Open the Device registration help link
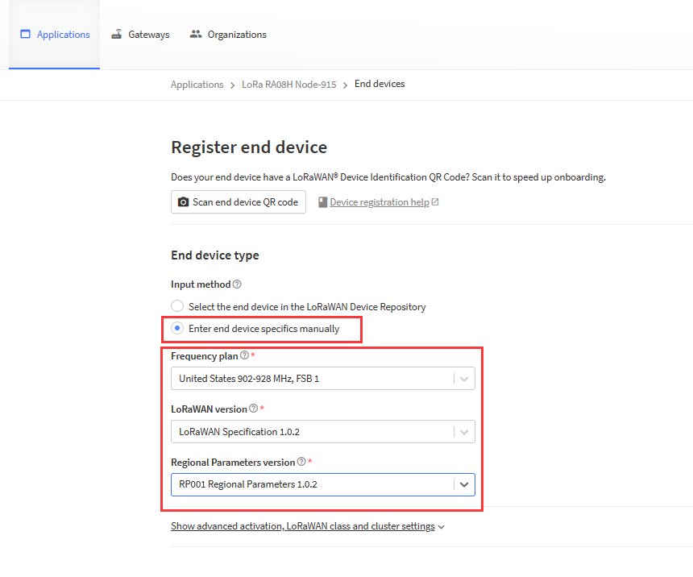The width and height of the screenshot is (693, 577). (x=379, y=202)
